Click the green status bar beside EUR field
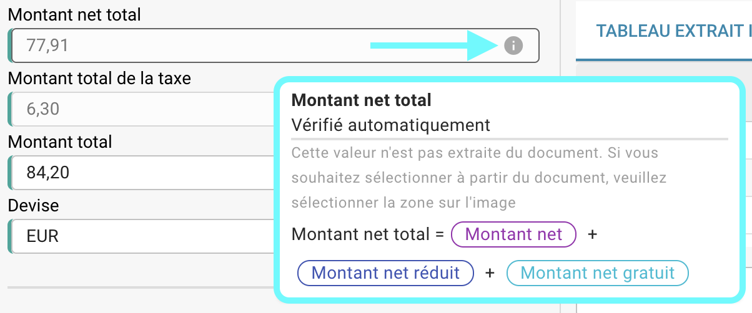The image size is (752, 313). point(9,237)
